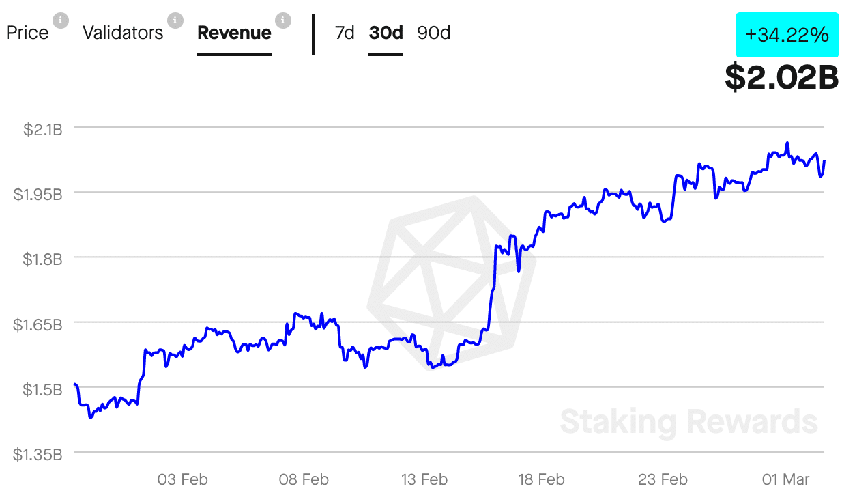Switch to the Validators tab
The height and width of the screenshot is (493, 842).
pos(124,33)
